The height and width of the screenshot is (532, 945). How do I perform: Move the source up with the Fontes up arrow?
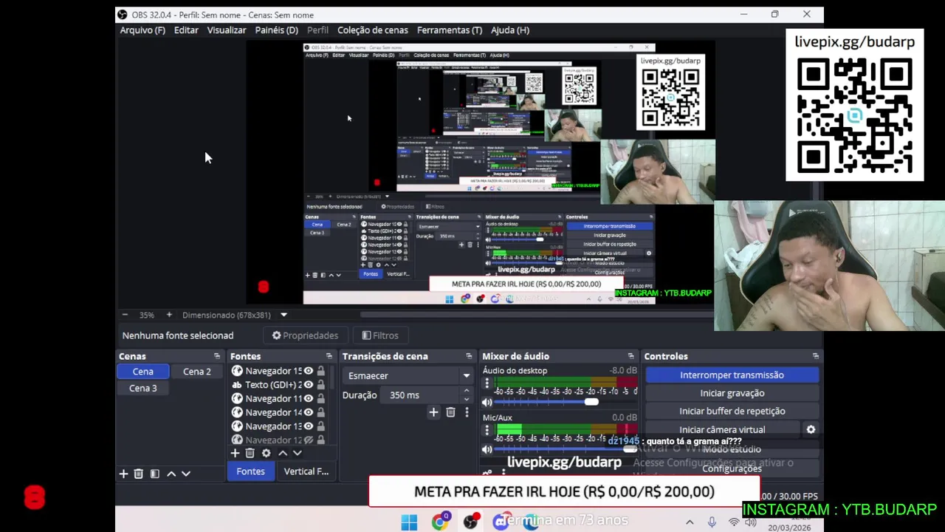pyautogui.click(x=282, y=453)
